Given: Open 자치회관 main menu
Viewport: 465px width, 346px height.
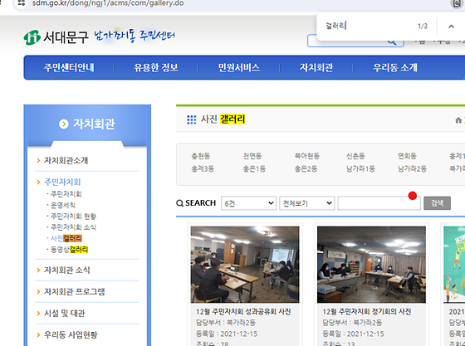Looking at the screenshot, I should (316, 67).
